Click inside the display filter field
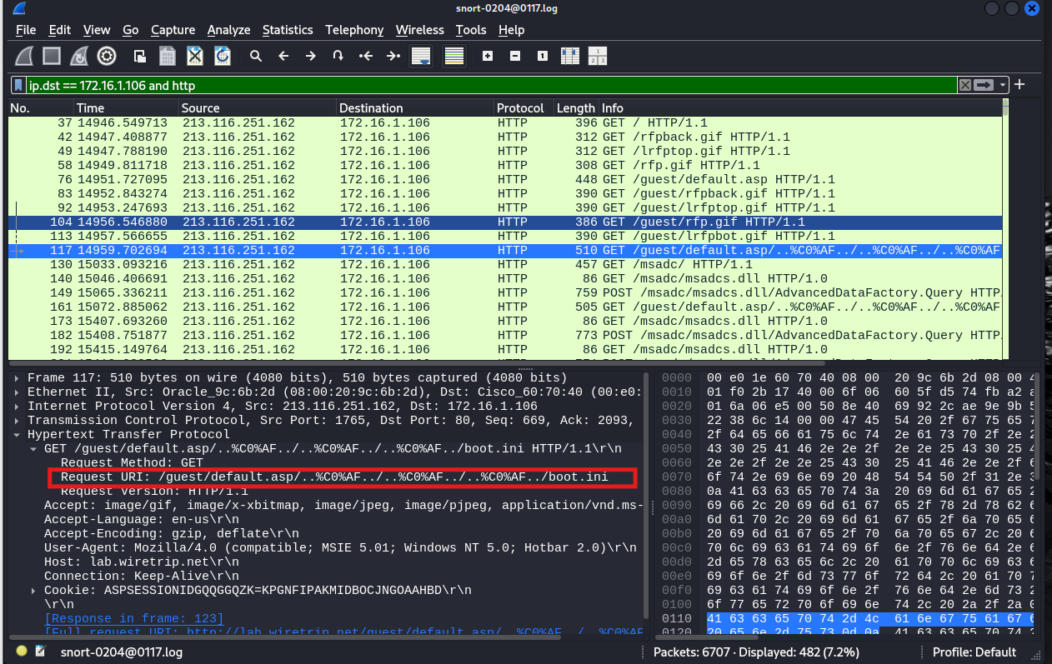Screen dimensions: 1052x664 [492, 85]
